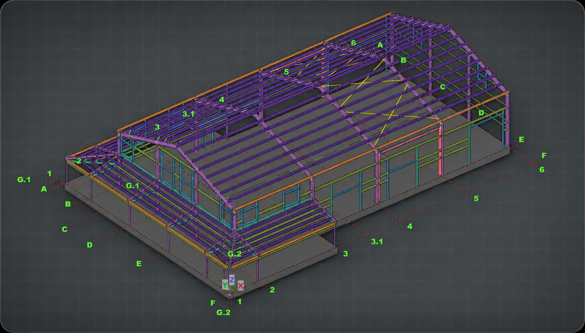Select G.2 label on the hip corner roof
Screen dimensions: 585x333
click(x=234, y=254)
